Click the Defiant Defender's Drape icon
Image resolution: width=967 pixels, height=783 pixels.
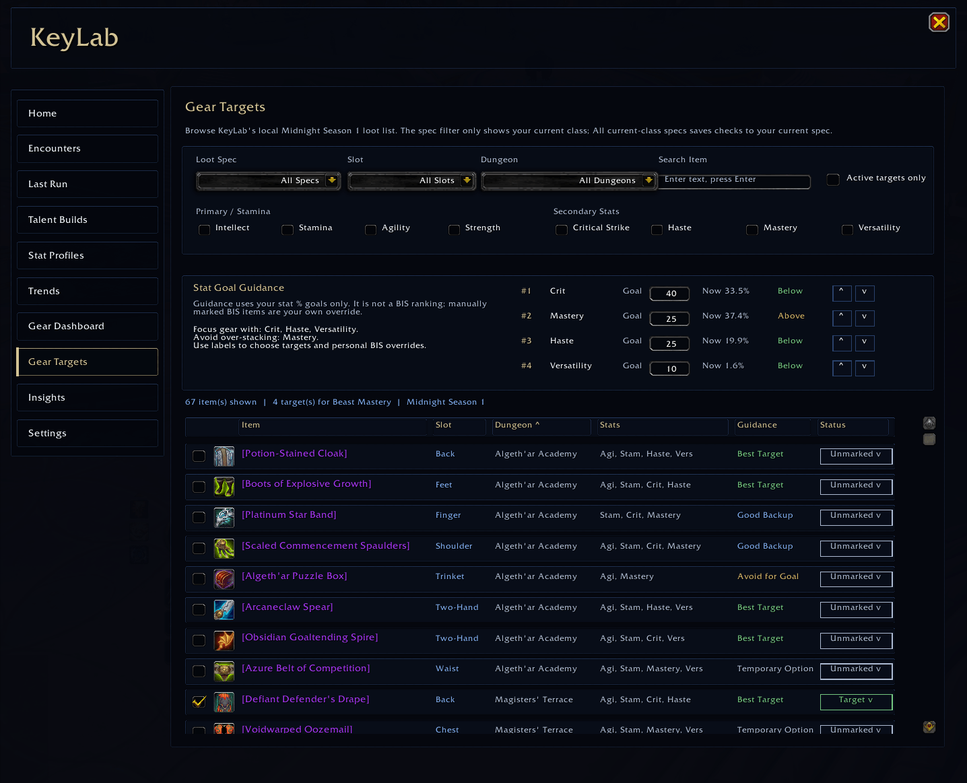(224, 702)
